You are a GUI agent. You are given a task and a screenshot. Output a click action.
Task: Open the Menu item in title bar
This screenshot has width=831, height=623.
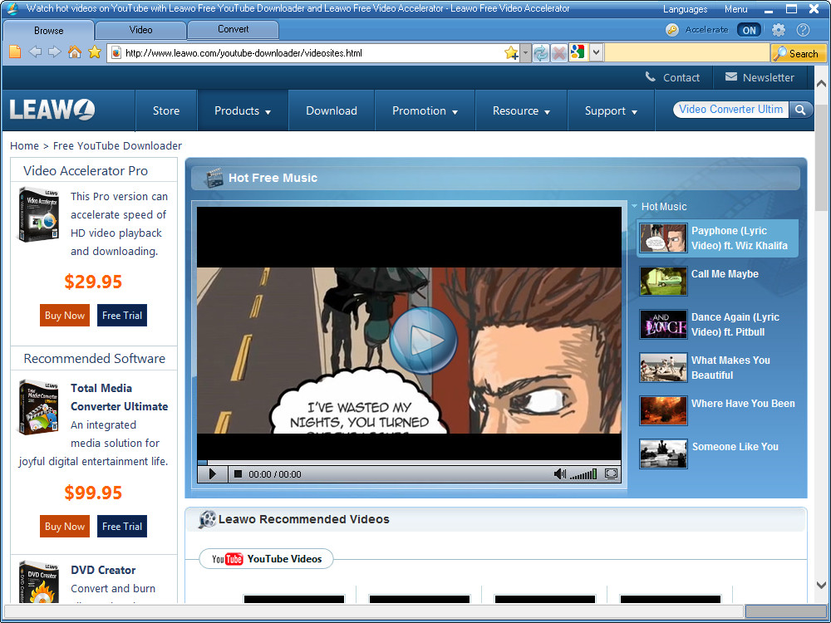(x=736, y=9)
